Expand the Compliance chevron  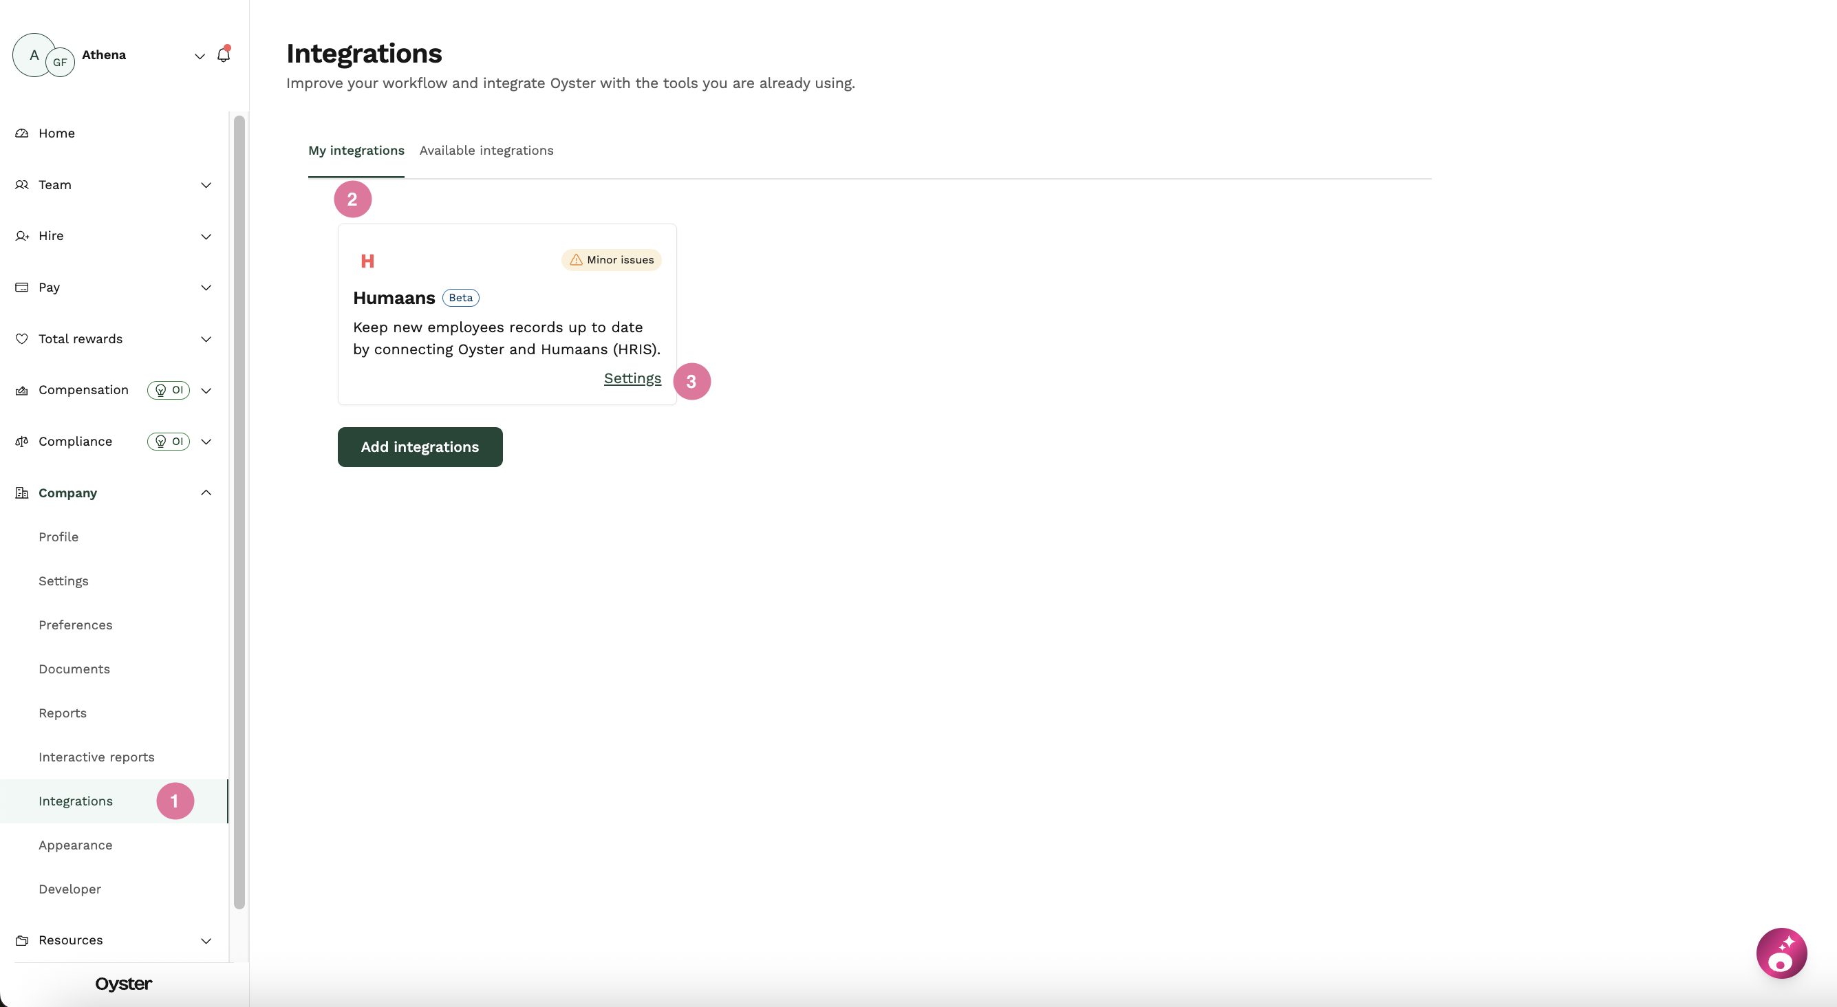206,442
